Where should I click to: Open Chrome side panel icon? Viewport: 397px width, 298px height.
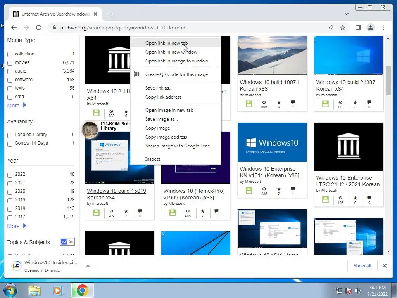tap(358, 28)
